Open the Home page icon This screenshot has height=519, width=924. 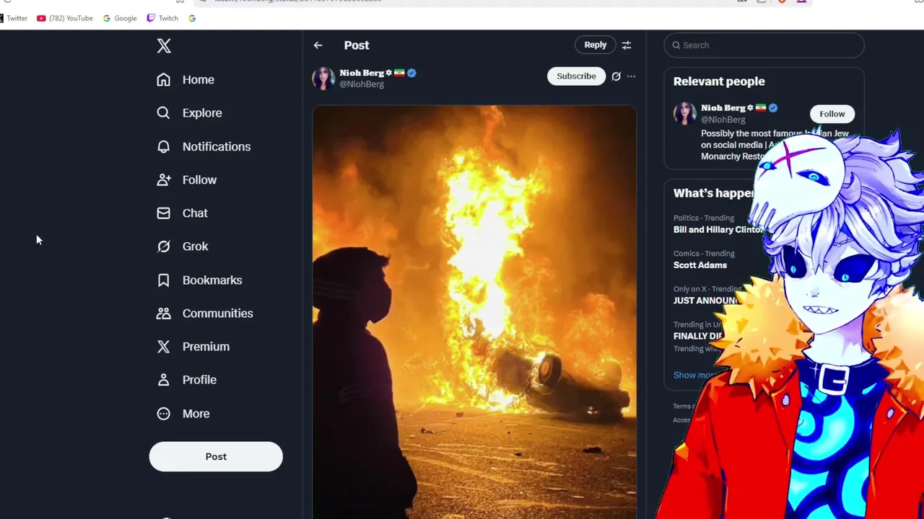point(164,79)
